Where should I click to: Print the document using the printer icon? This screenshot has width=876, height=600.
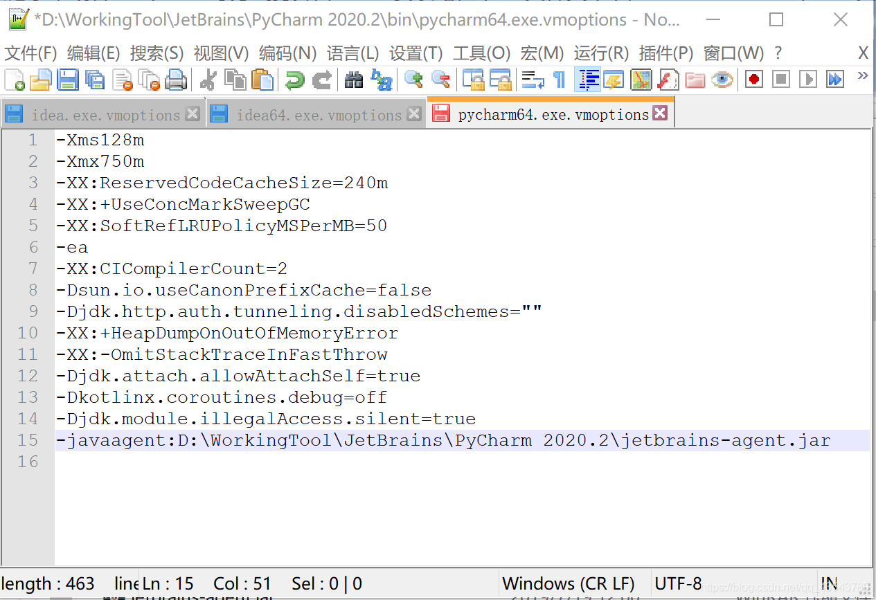coord(176,80)
